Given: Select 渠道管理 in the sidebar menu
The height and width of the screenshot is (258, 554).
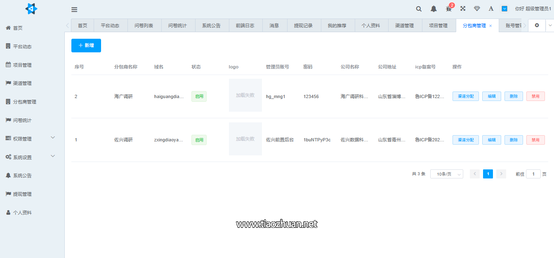Looking at the screenshot, I should (x=22, y=83).
